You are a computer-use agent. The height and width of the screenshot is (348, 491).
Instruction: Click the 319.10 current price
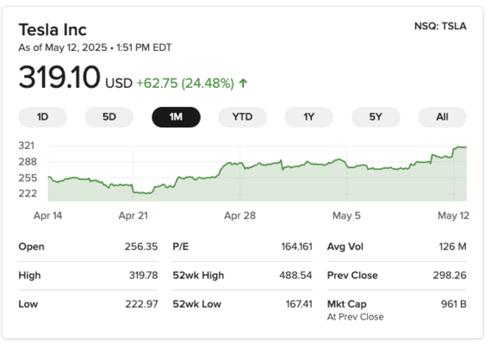tap(59, 77)
